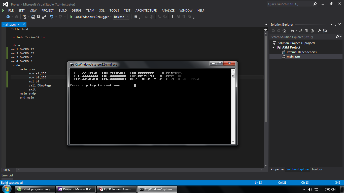
Task: Collapse the ASM_Project tree node
Action: [273, 47]
